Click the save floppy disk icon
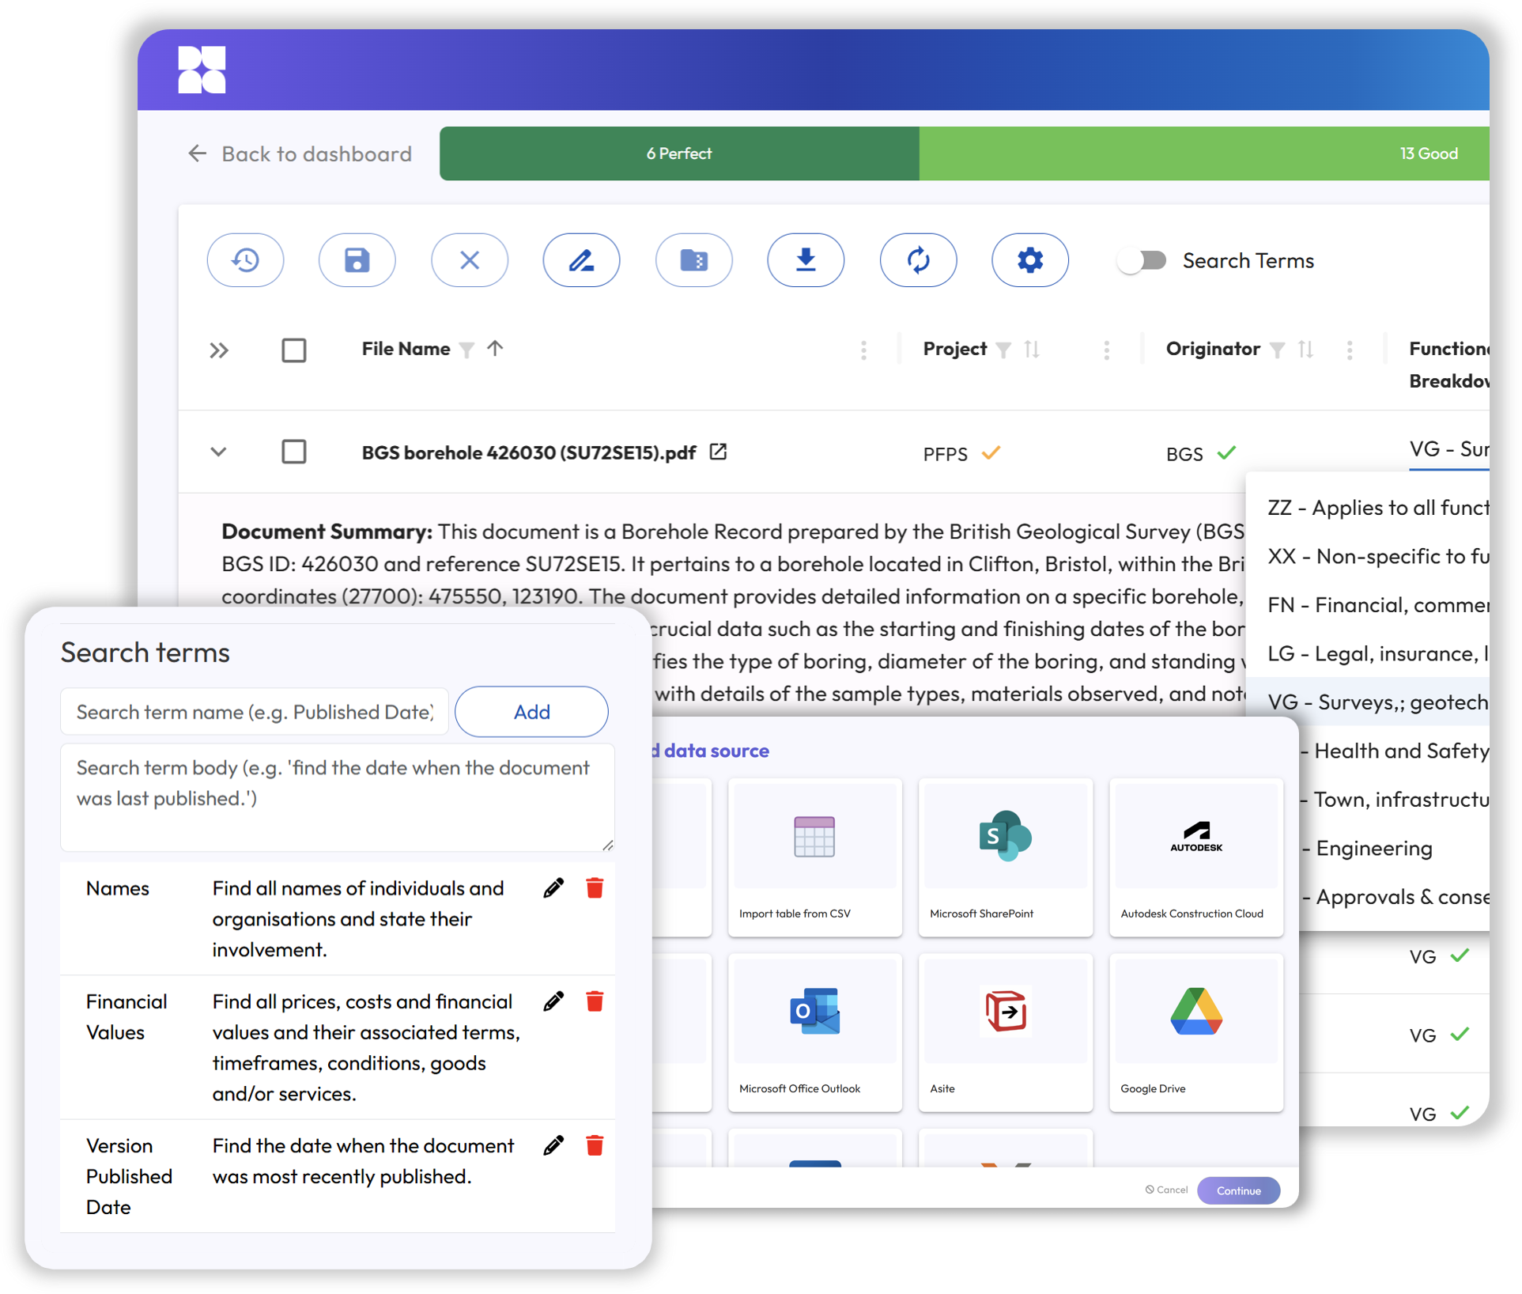 357,260
